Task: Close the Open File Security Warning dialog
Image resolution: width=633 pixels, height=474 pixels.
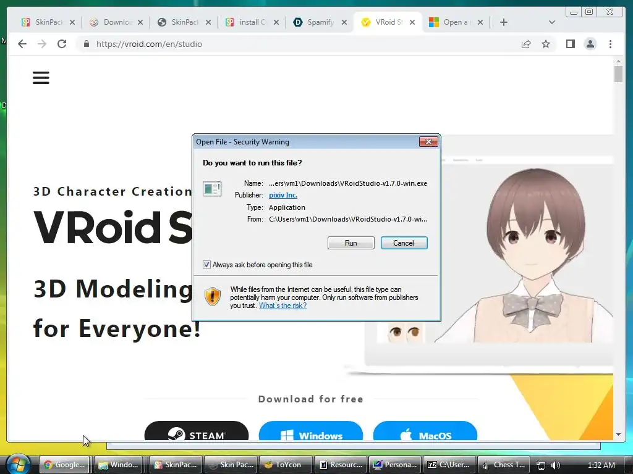Action: pyautogui.click(x=428, y=141)
